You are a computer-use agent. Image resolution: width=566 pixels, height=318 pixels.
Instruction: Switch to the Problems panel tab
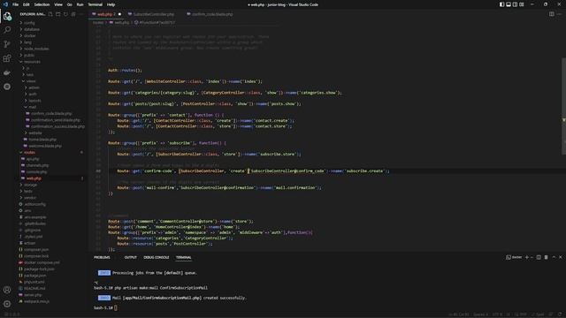coord(102,257)
